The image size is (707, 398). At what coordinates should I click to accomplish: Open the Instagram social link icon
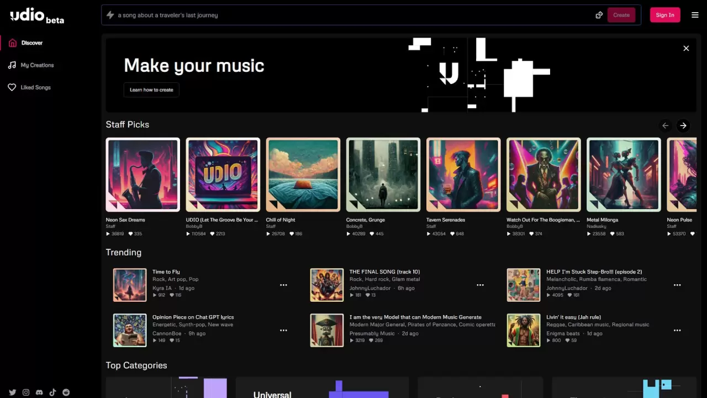[x=26, y=392]
